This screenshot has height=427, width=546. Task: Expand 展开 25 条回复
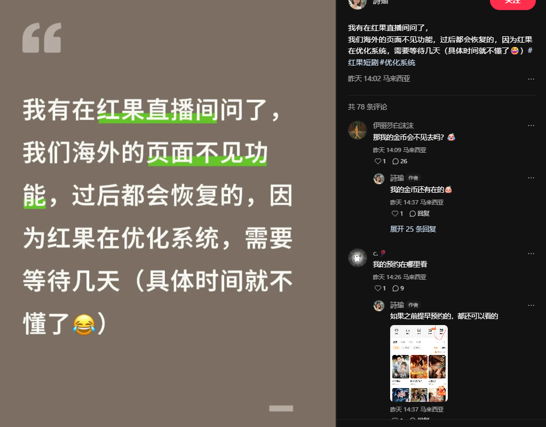413,229
